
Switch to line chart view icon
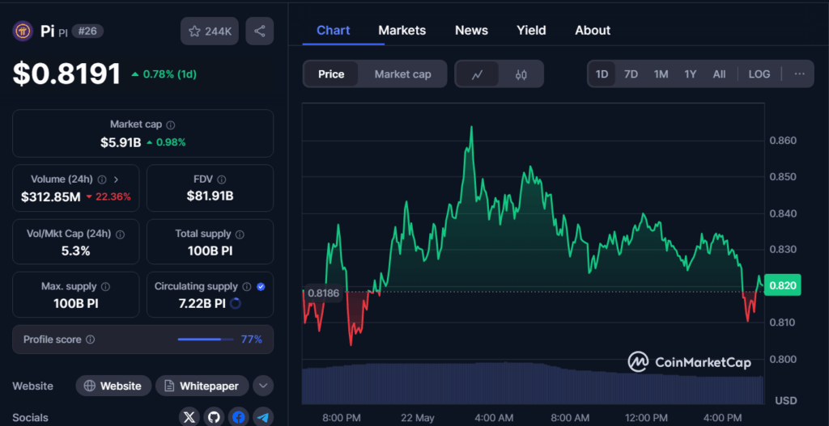(x=477, y=74)
